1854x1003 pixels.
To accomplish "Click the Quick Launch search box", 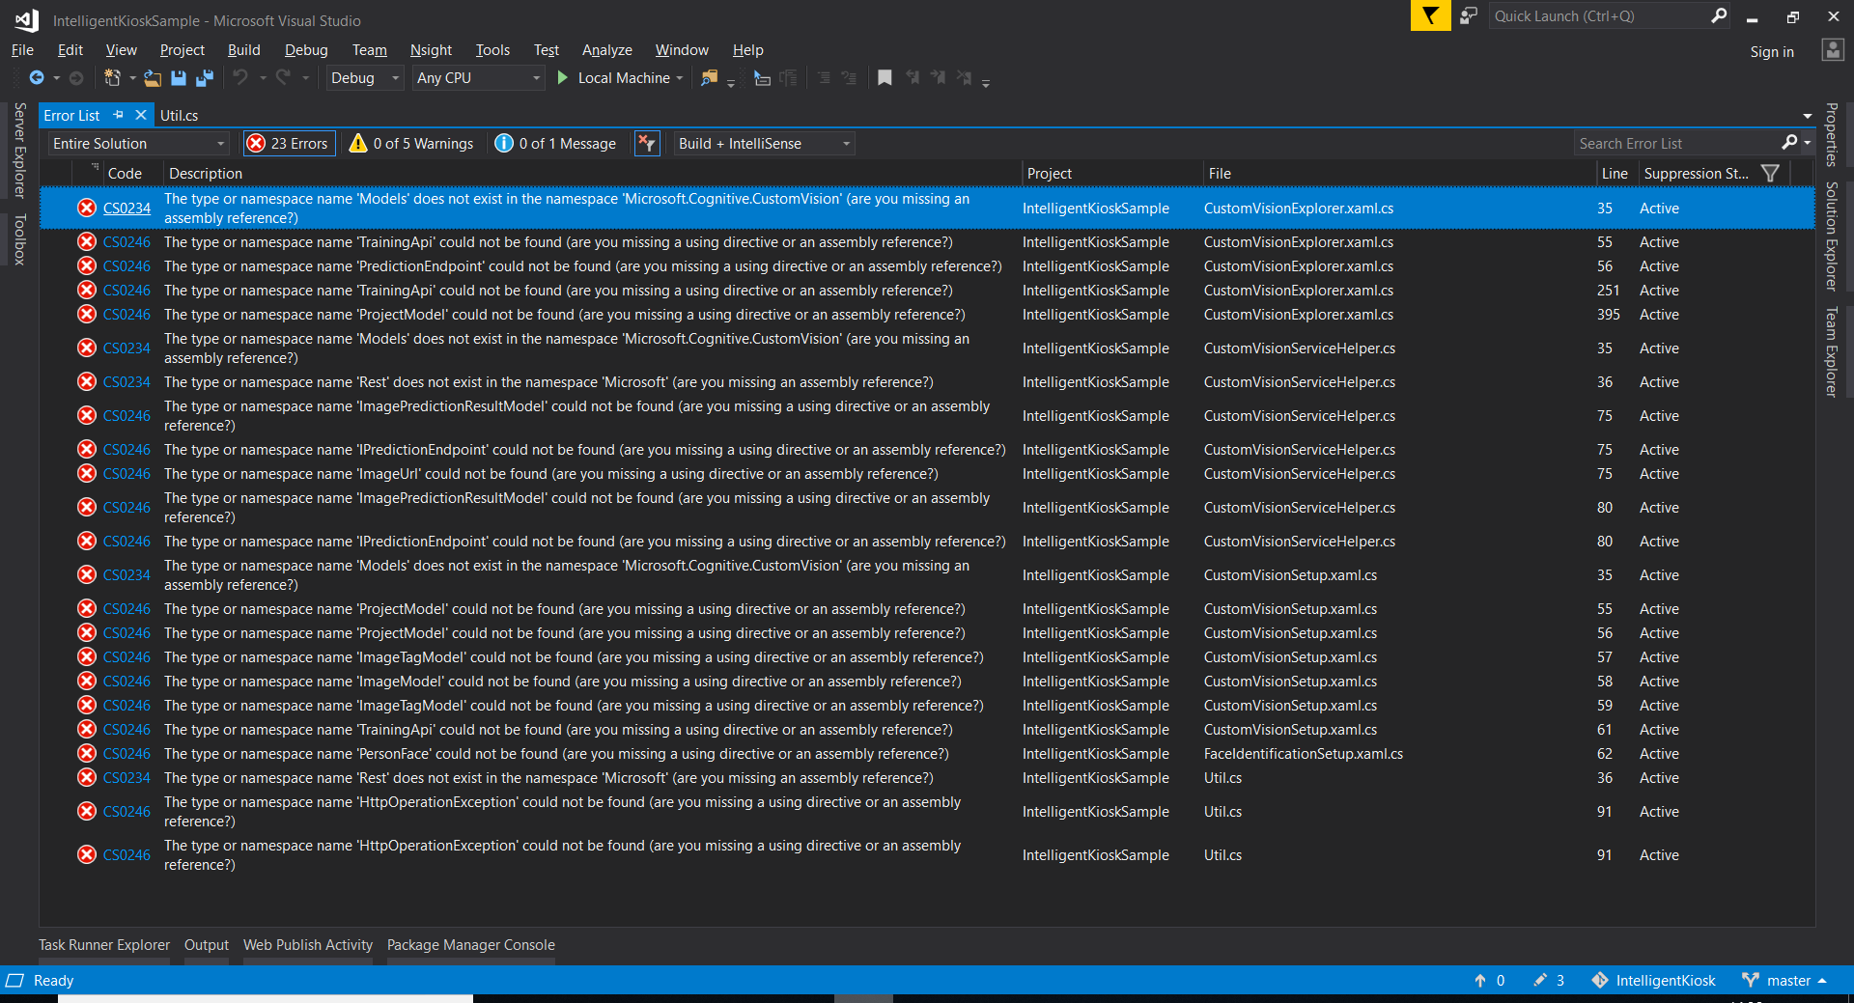I will (1599, 15).
